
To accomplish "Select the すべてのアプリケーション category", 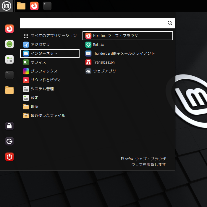I will pos(50,36).
